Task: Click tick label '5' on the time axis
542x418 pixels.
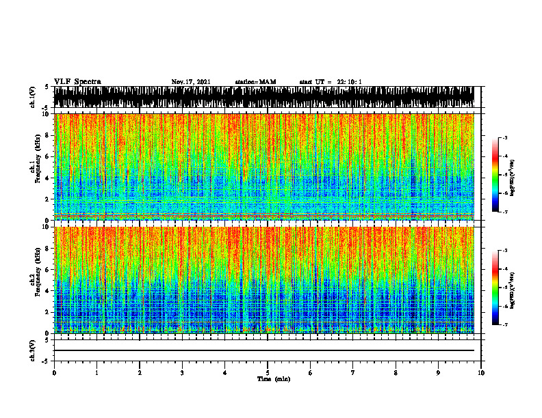Action: pyautogui.click(x=268, y=373)
